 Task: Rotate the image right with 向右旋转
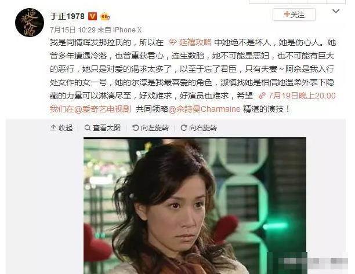coord(198,128)
